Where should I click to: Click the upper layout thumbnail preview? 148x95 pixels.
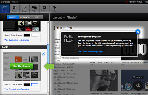(x=22, y=26)
